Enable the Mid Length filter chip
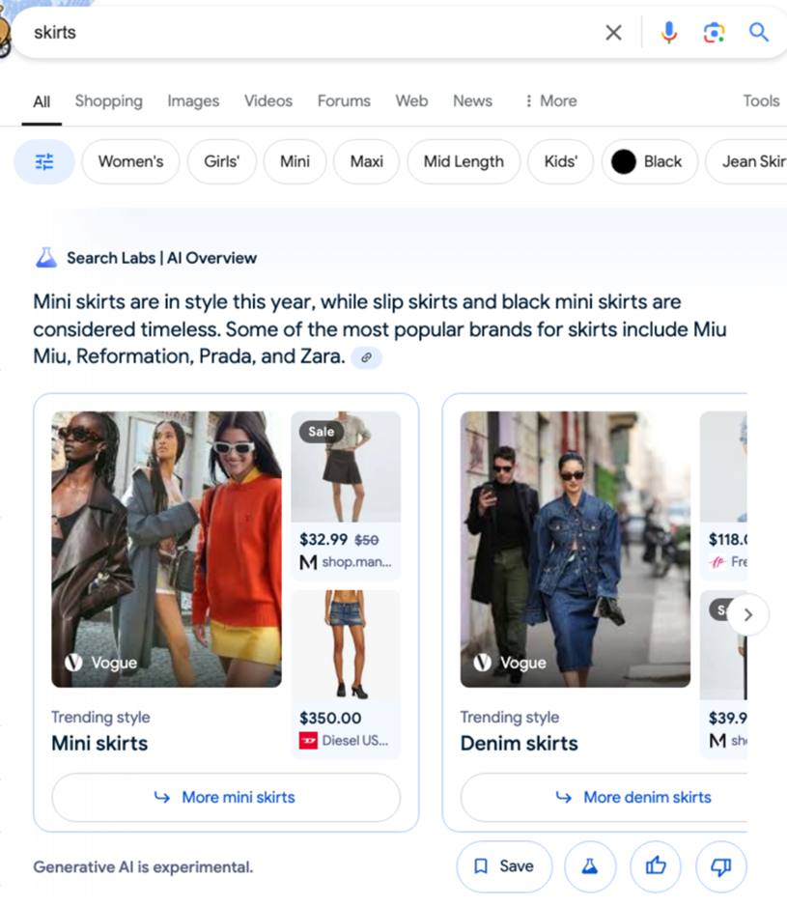 pos(464,161)
